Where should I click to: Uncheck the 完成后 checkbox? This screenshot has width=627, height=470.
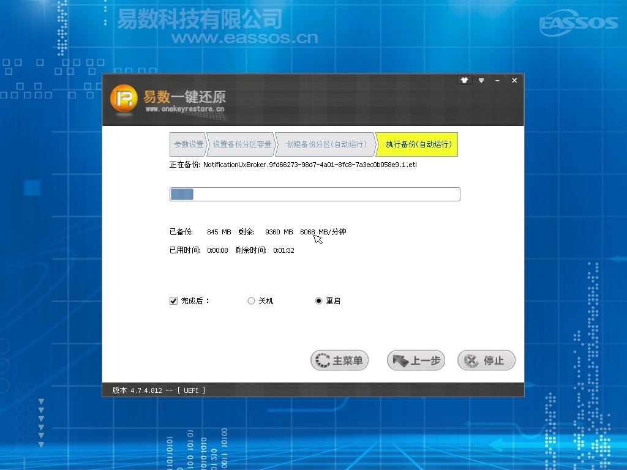[x=173, y=301]
